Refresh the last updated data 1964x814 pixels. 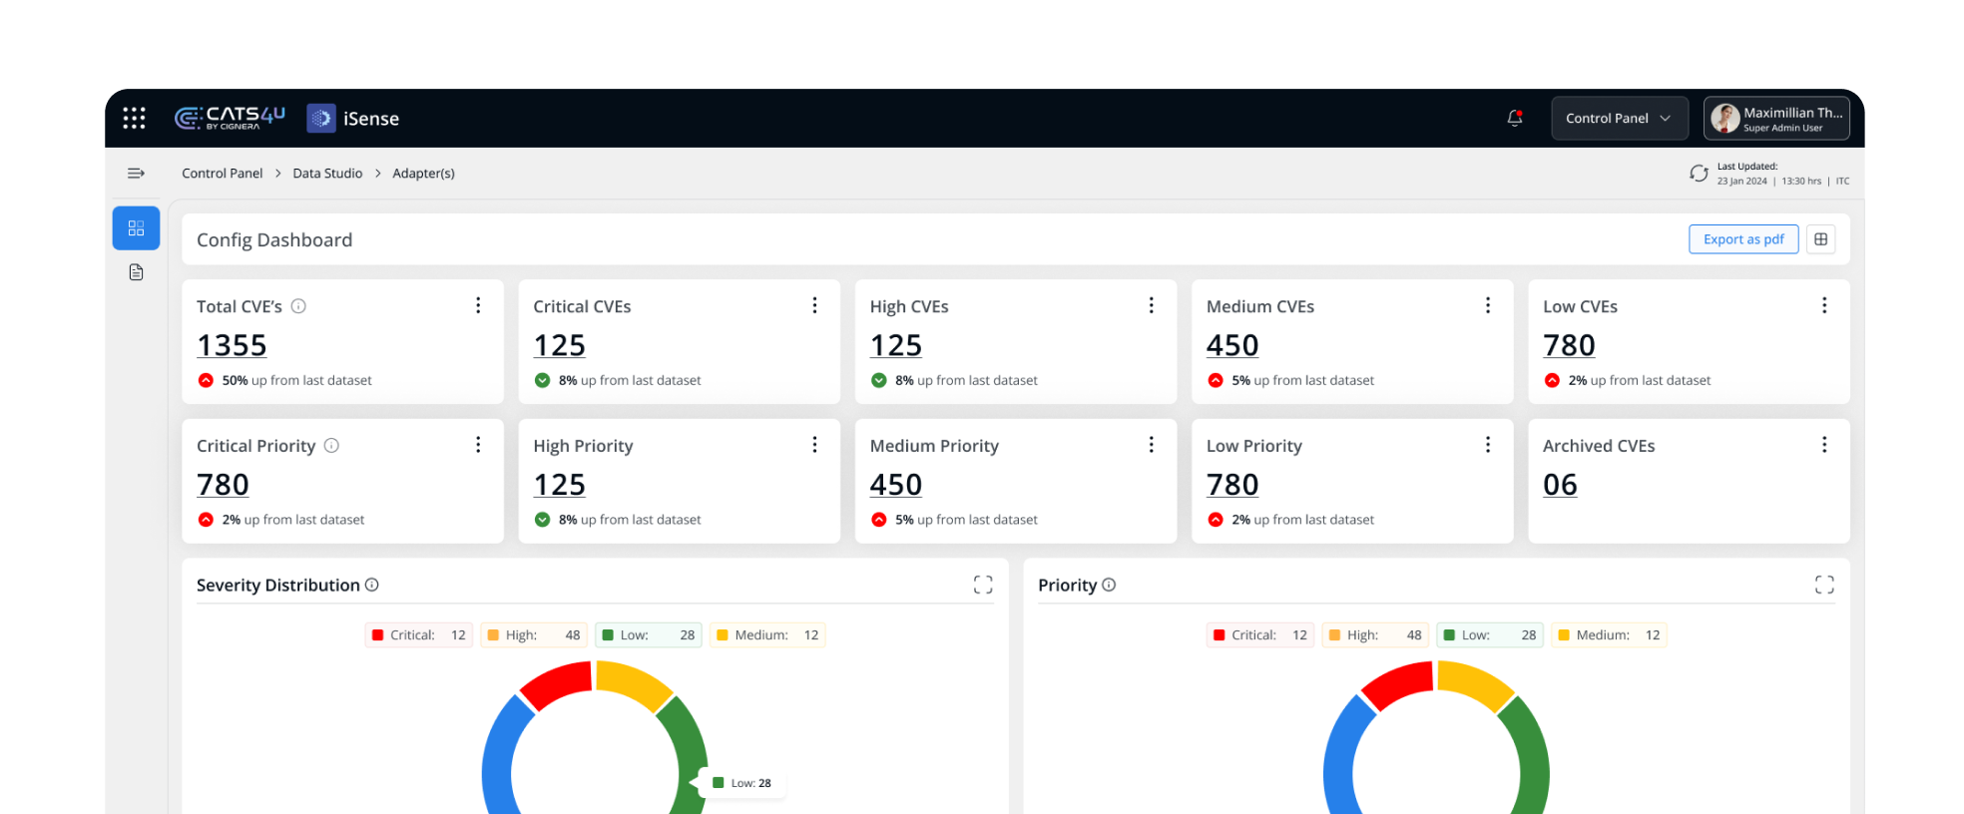(1699, 174)
